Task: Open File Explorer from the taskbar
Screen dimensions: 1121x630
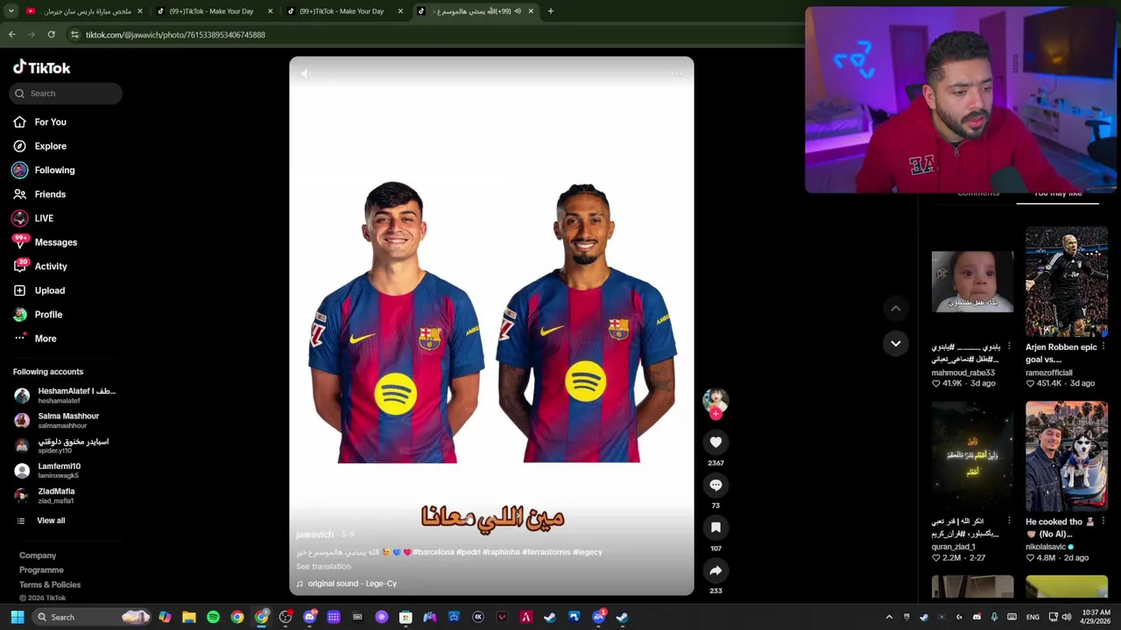Action: tap(189, 617)
